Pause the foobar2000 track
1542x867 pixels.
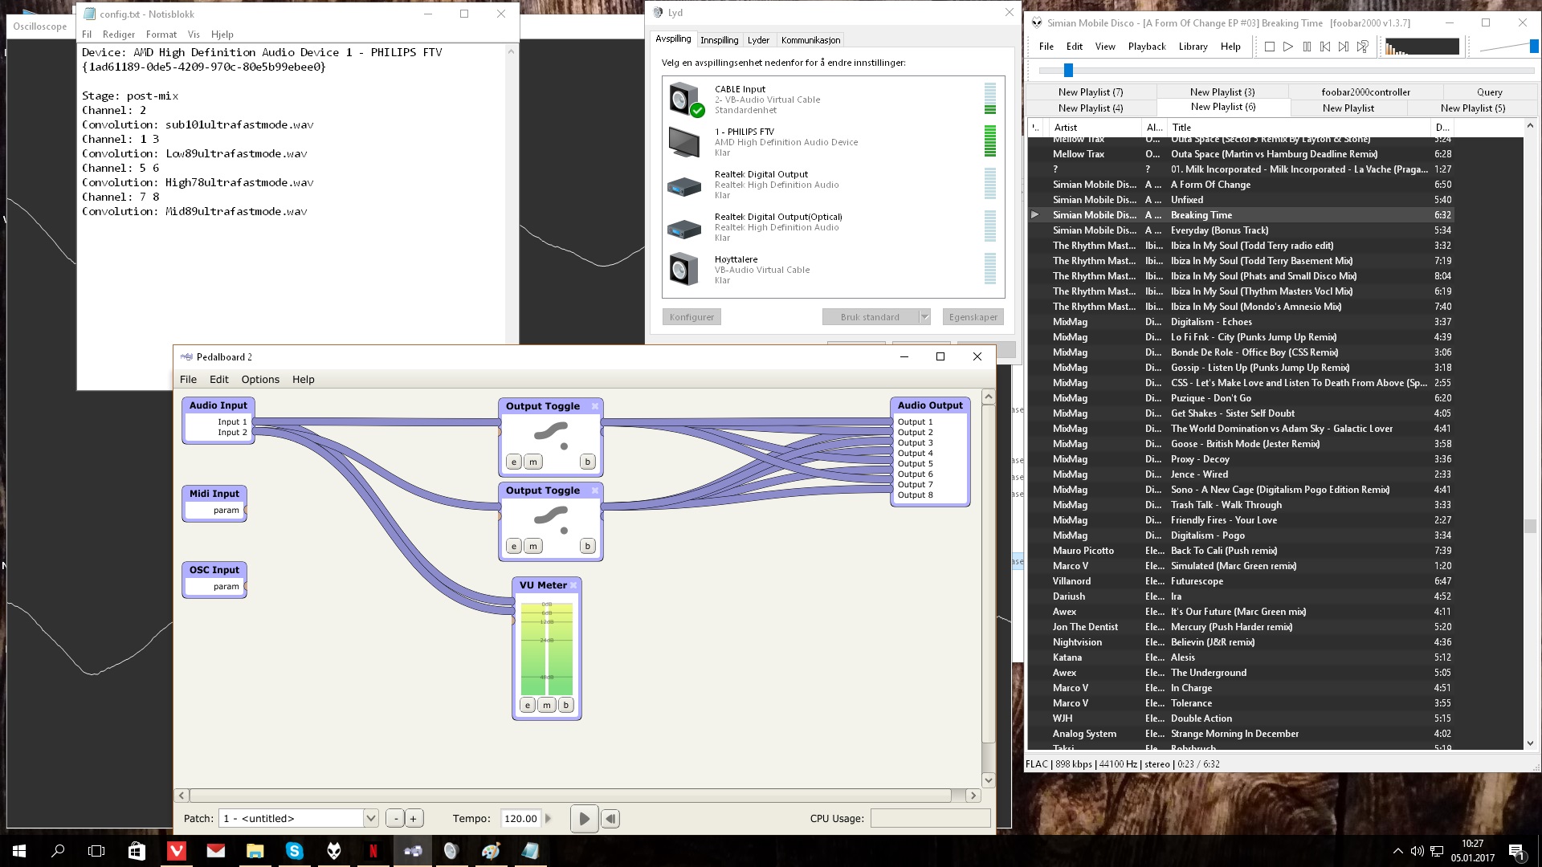pos(1307,47)
